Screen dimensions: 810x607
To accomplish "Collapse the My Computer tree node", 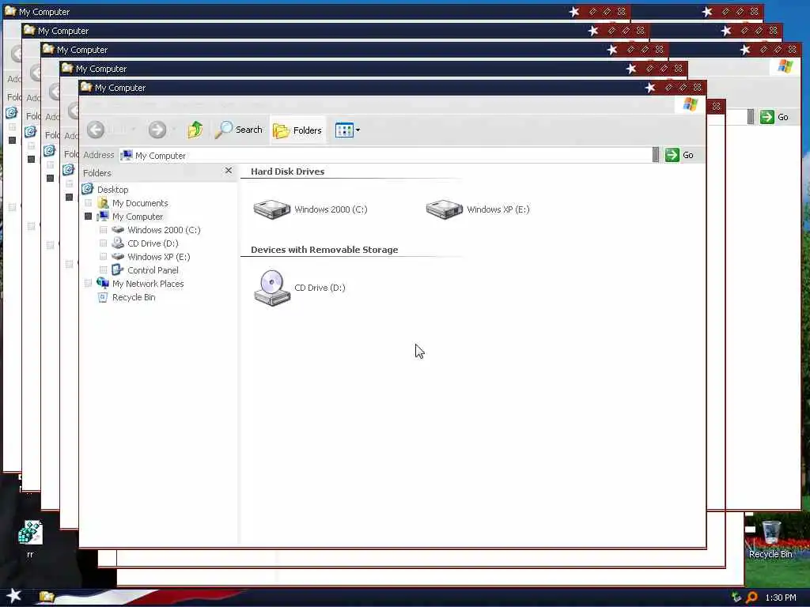I will [89, 217].
